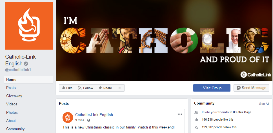Click Invite your friends link
Viewport: 273px width, 133px height.
point(215,112)
